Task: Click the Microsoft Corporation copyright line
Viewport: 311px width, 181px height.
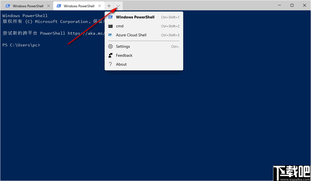Action: [x=54, y=22]
